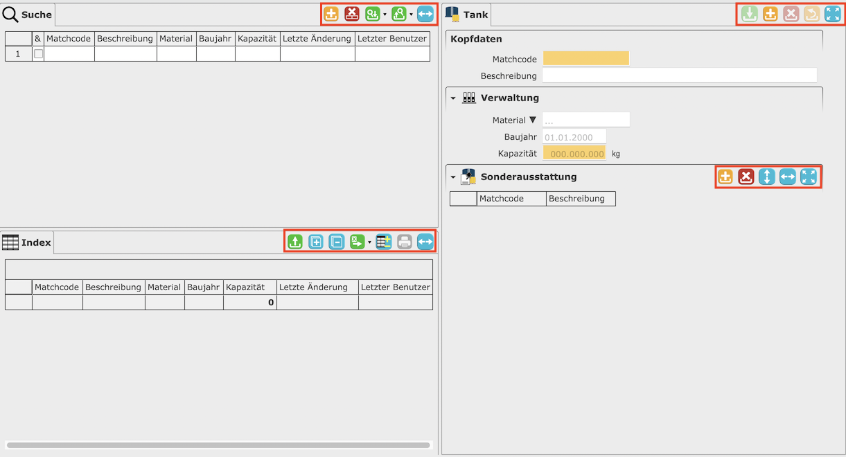Click the table columns configuration icon in Index
Image resolution: width=846 pixels, height=457 pixels.
click(x=384, y=242)
